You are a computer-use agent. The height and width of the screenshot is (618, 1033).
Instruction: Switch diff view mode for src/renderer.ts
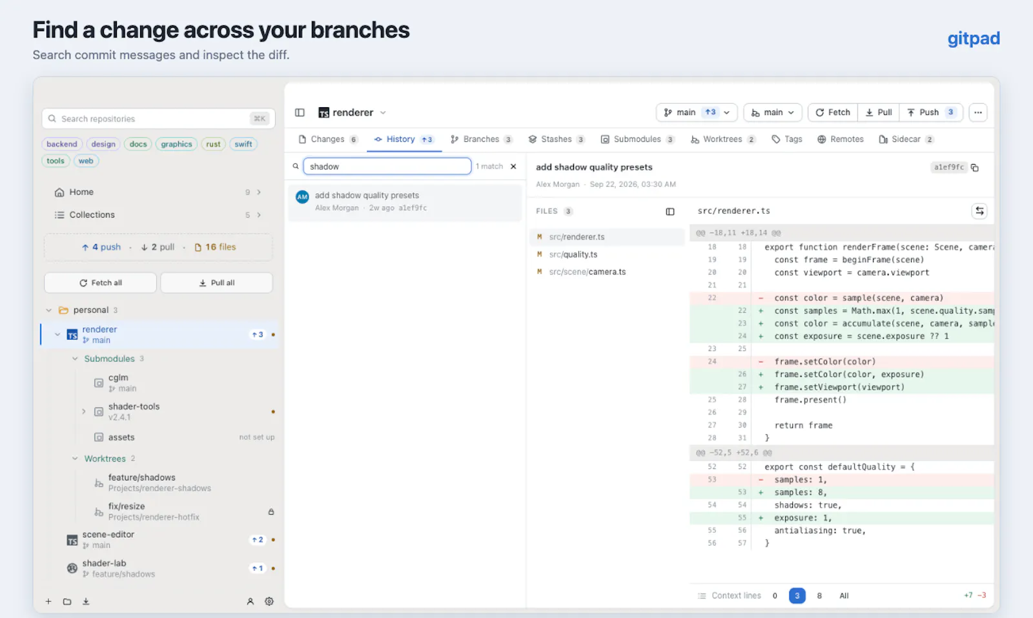979,211
